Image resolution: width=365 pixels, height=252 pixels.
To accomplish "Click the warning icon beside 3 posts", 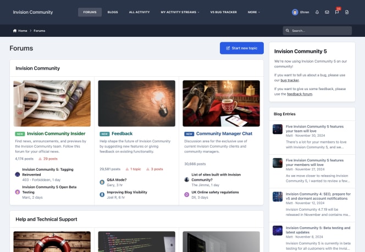I will click(147, 169).
